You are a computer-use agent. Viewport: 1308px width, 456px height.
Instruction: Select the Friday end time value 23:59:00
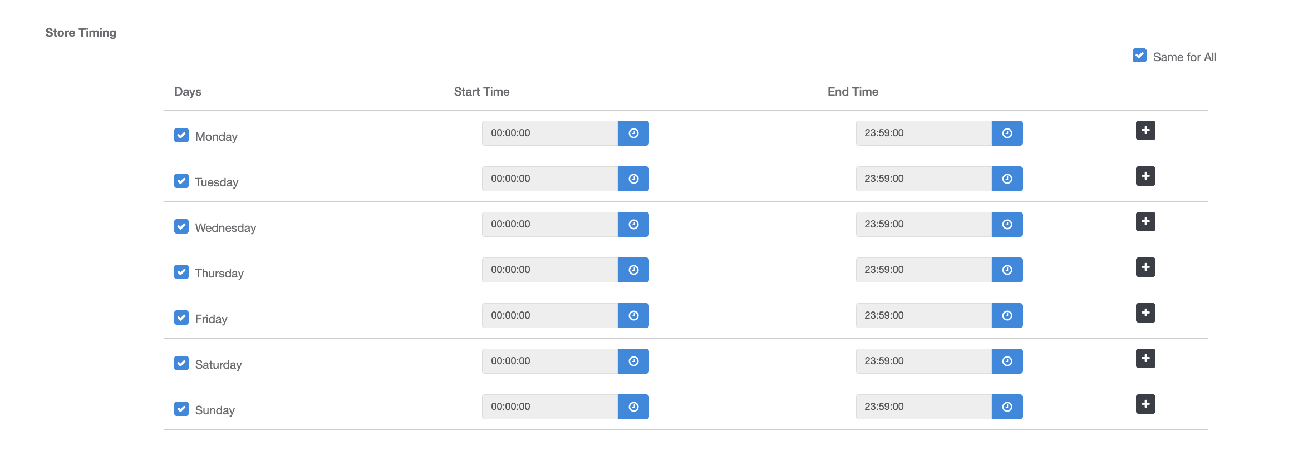(x=923, y=315)
